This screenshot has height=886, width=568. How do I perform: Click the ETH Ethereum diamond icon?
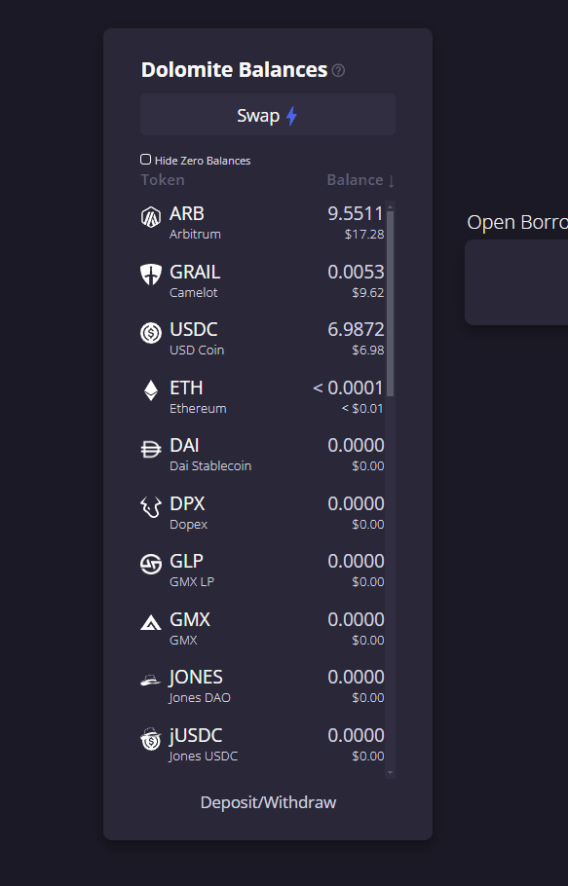150,390
